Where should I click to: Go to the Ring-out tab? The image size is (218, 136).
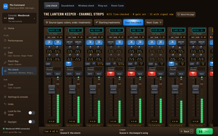(x=103, y=6)
